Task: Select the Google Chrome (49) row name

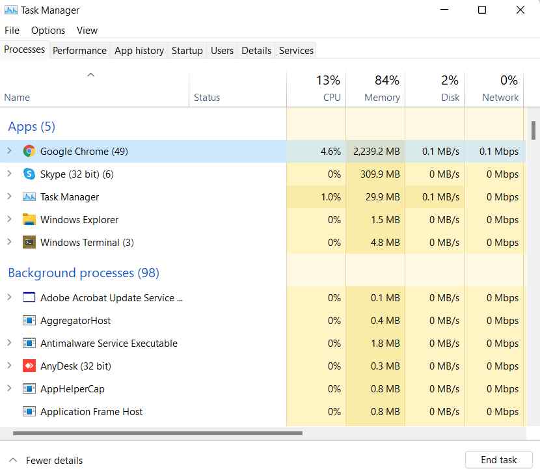Action: click(84, 151)
